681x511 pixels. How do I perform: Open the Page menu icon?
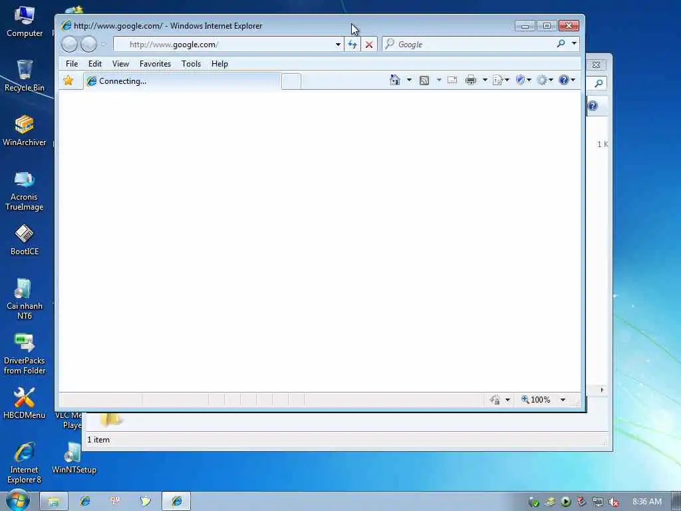(x=497, y=80)
